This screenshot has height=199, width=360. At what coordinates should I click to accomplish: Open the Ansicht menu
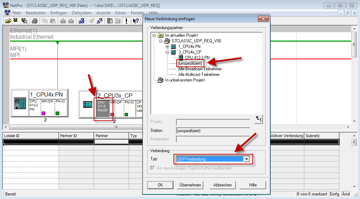[x=103, y=13]
